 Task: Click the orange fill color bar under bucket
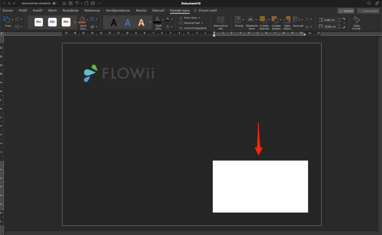[x=82, y=23]
